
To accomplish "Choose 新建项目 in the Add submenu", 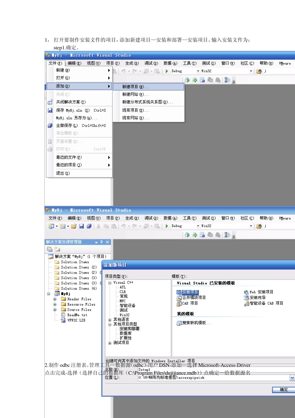I will 148,87.
